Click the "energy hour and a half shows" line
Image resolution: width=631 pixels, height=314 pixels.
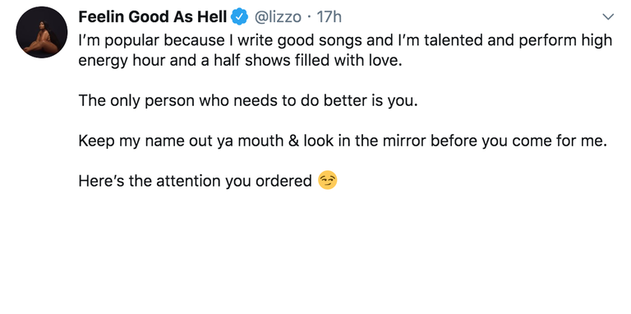point(240,60)
